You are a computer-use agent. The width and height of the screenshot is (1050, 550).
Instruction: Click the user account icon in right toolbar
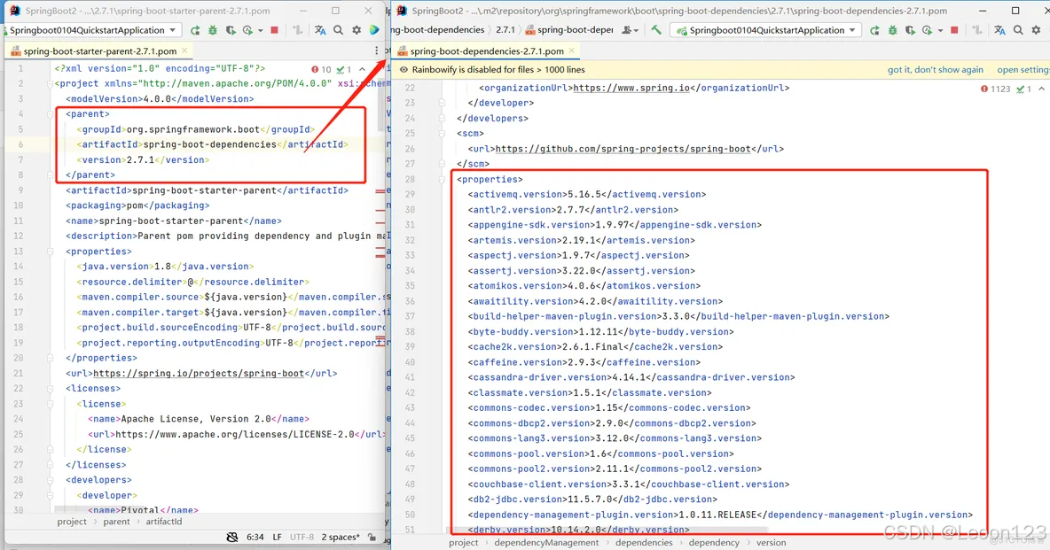[629, 30]
